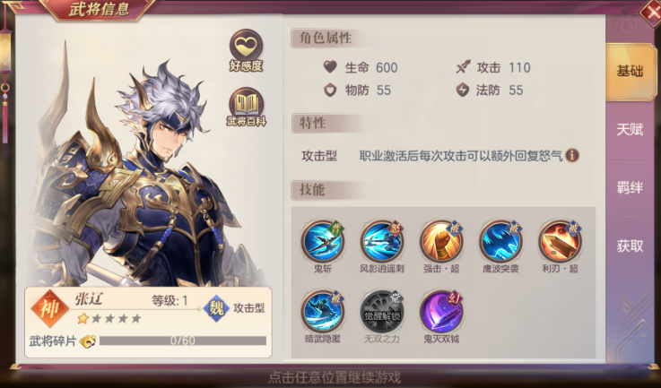The width and height of the screenshot is (661, 388).
Task: Select the 强击·超 skill icon
Action: 441,242
